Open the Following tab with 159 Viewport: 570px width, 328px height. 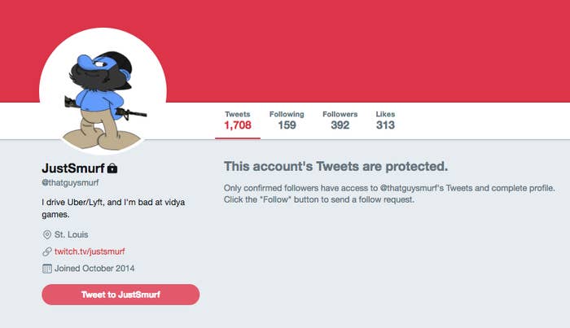point(287,120)
